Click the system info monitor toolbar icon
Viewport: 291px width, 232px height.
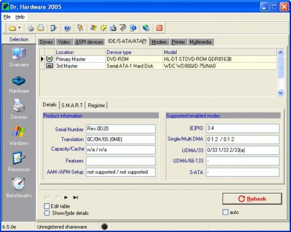click(133, 28)
